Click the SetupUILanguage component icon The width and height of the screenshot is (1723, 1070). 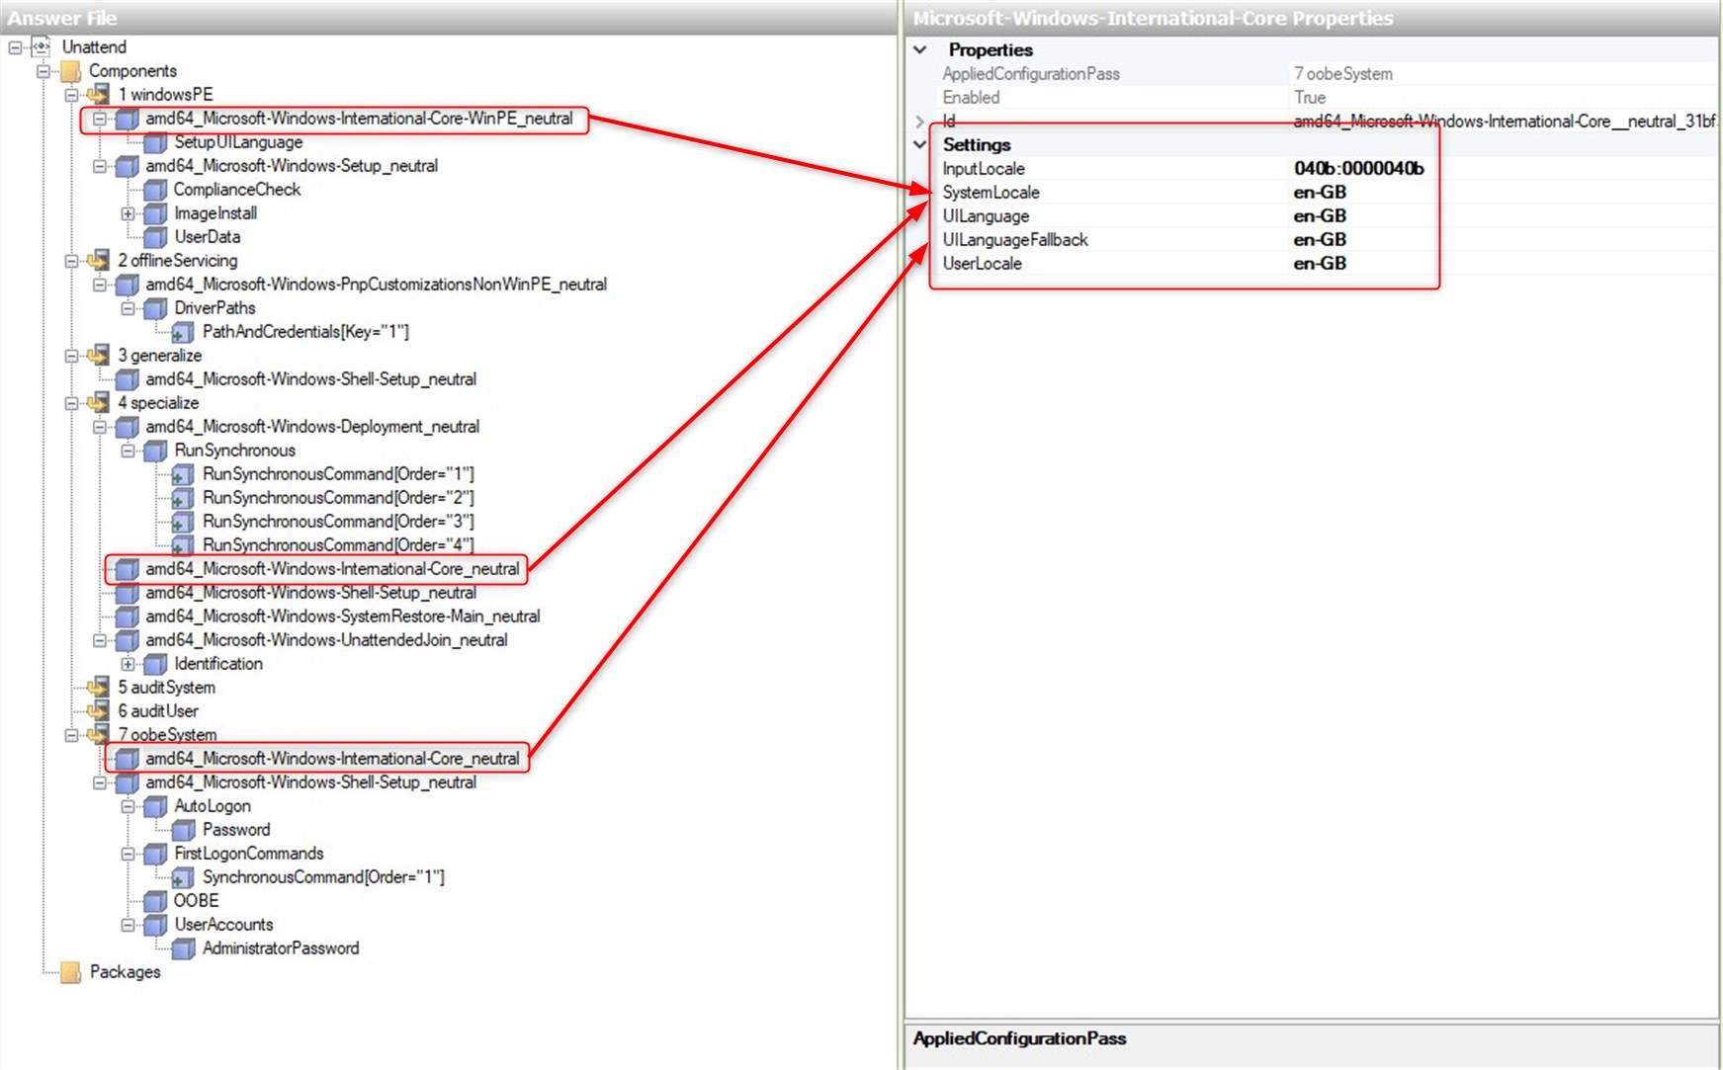click(x=155, y=142)
